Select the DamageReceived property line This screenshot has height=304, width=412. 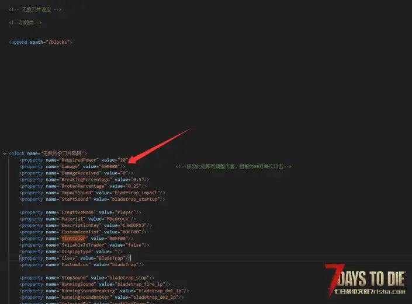(x=76, y=173)
